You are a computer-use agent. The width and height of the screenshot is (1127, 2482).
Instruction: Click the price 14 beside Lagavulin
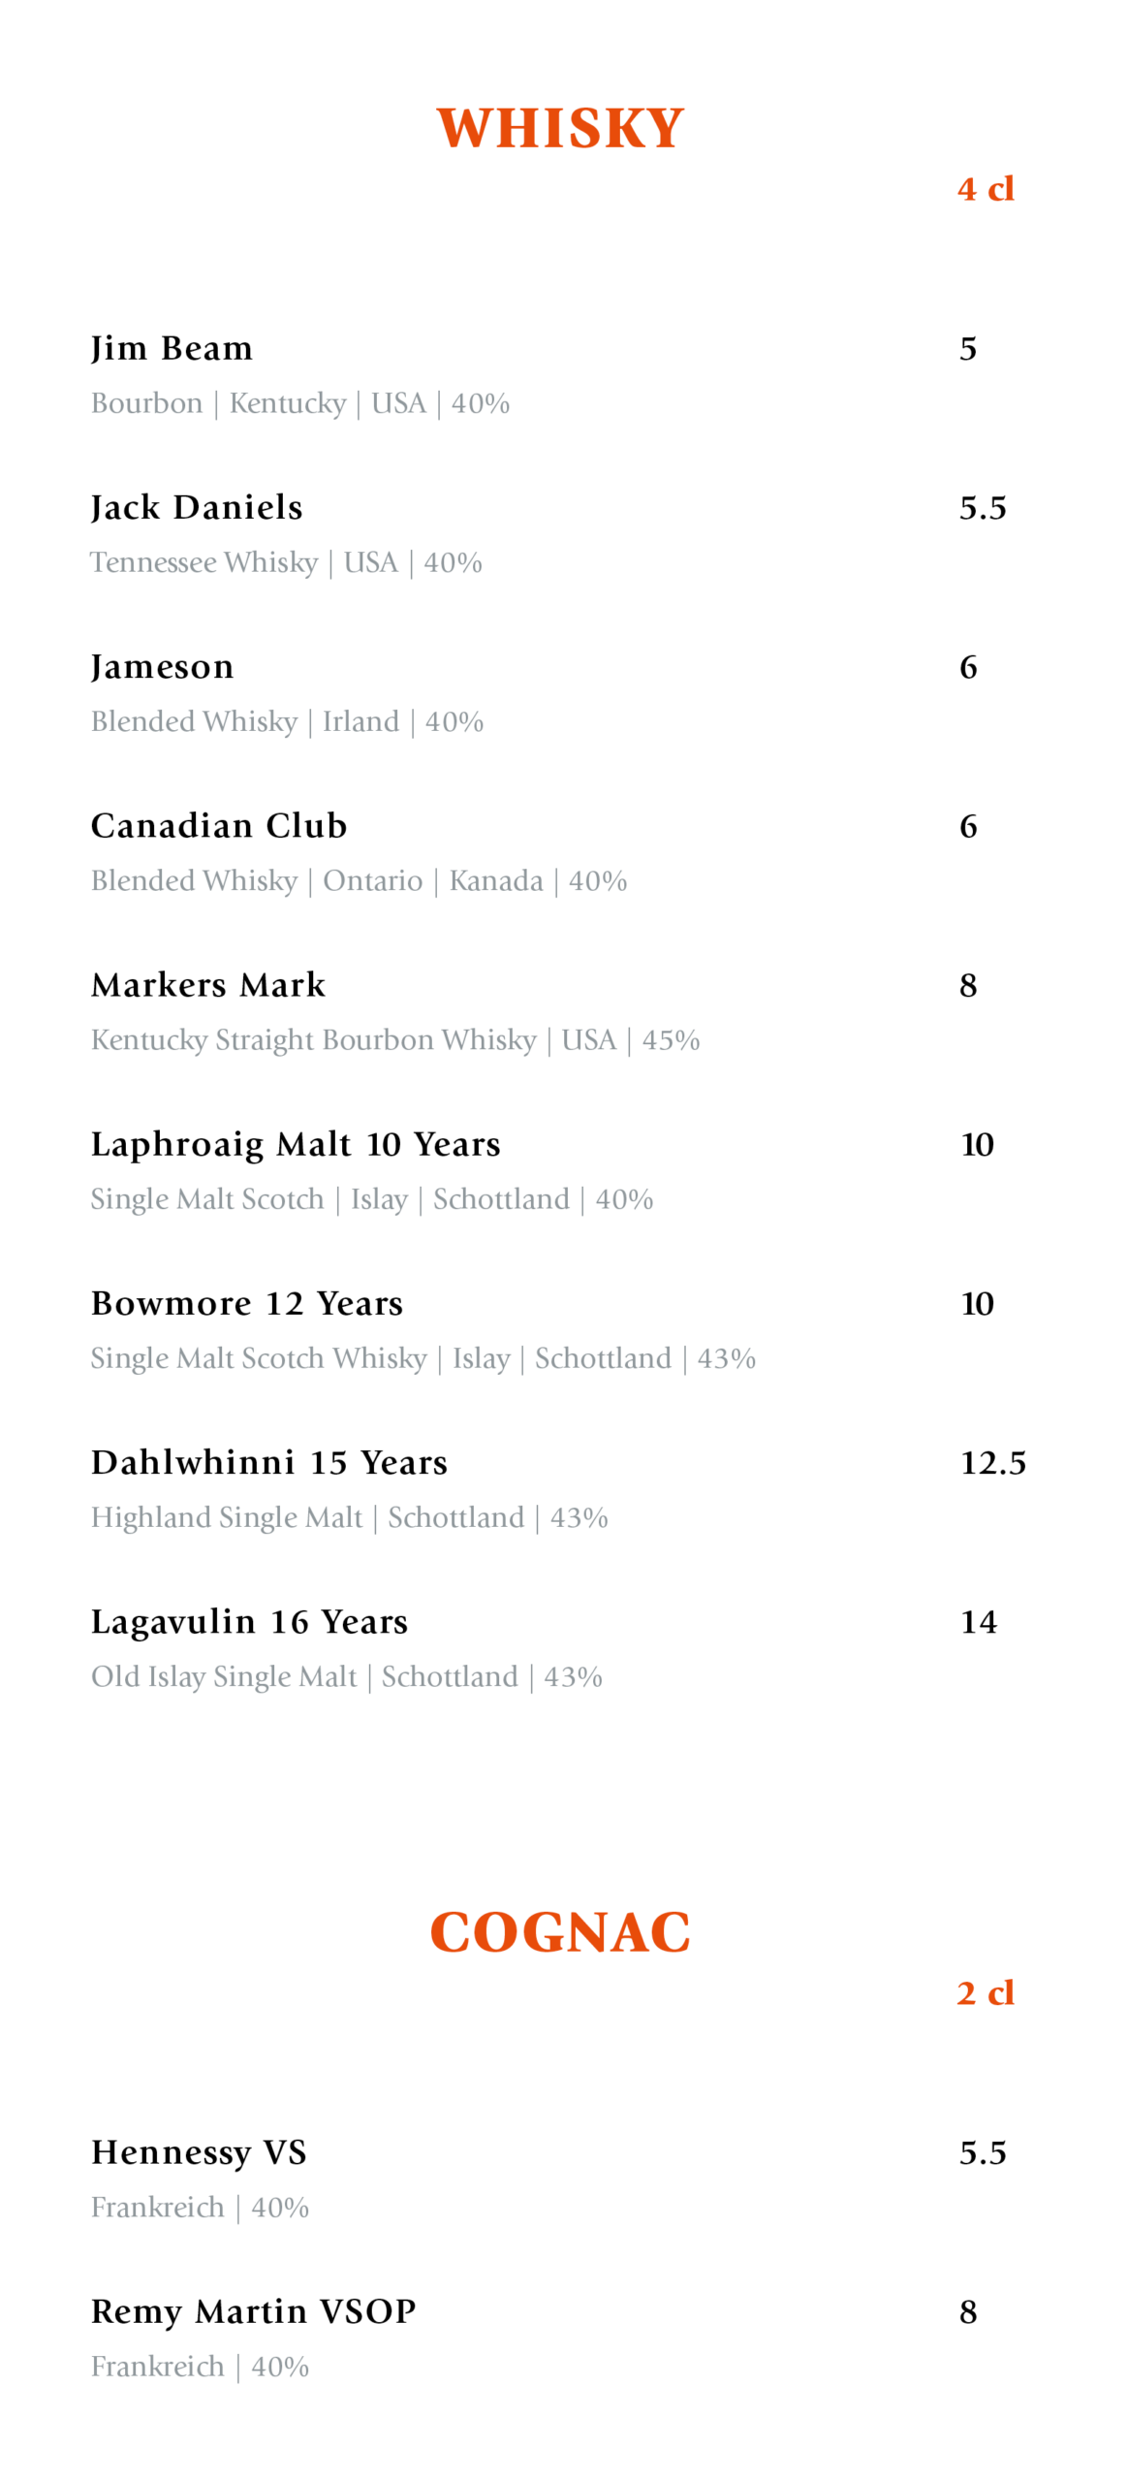click(x=978, y=1621)
